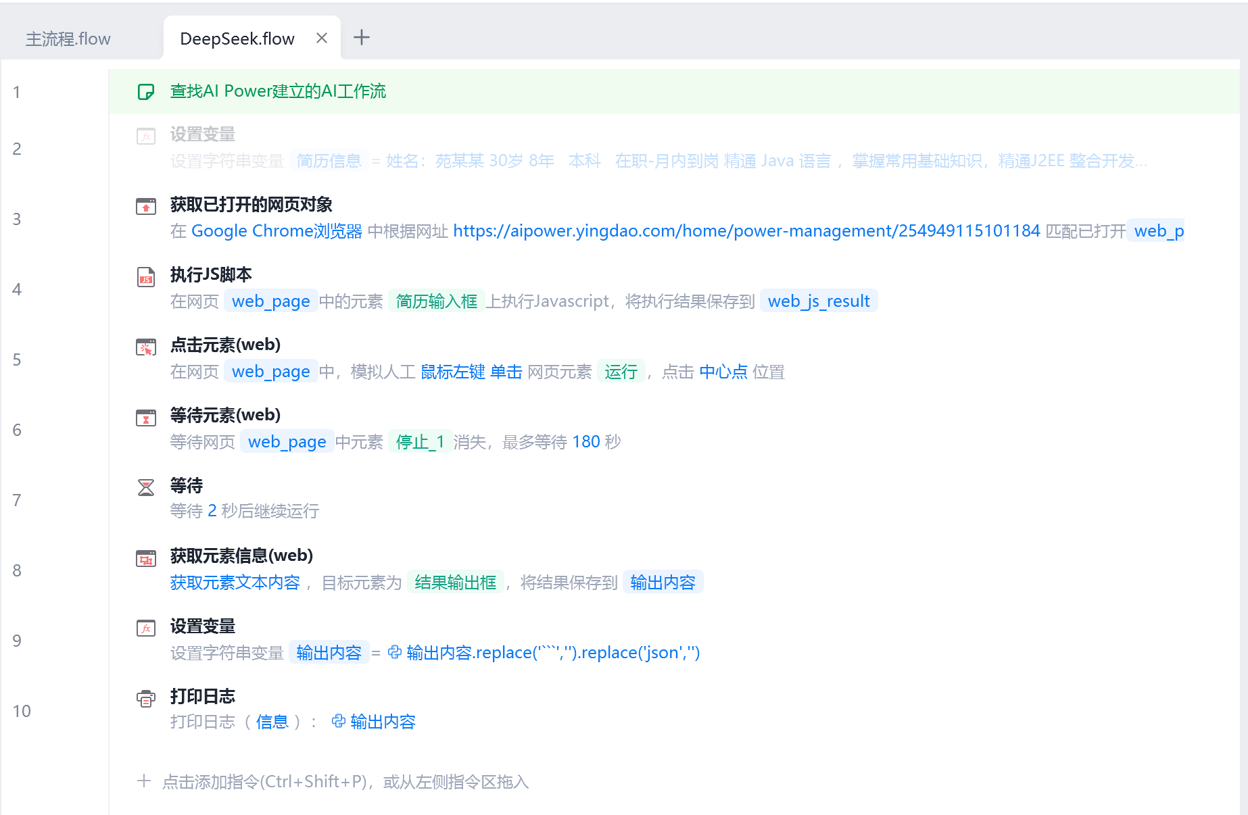
Task: Select the DeepSeek.flow tab
Action: pos(237,39)
